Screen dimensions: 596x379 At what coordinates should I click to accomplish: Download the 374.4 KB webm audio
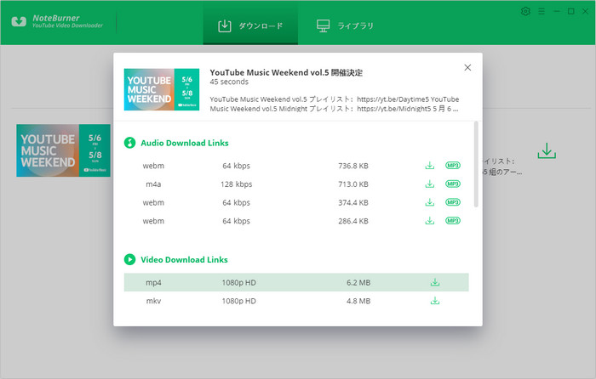click(429, 202)
